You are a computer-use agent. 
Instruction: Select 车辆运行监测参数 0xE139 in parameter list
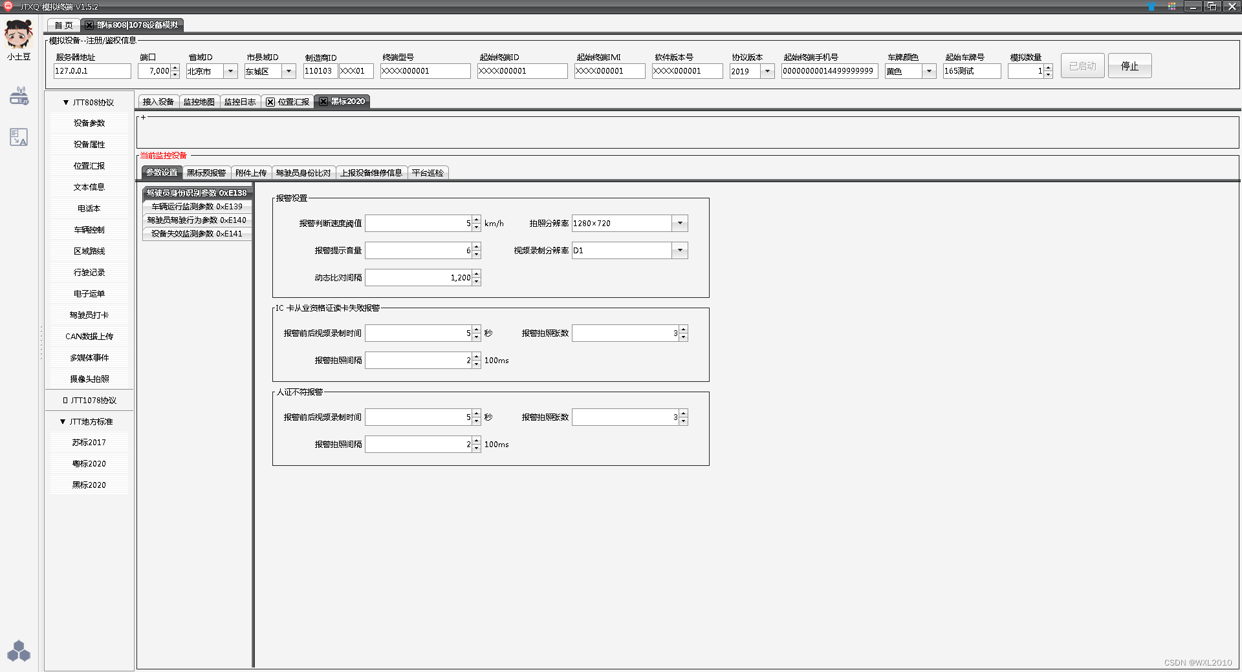(196, 207)
